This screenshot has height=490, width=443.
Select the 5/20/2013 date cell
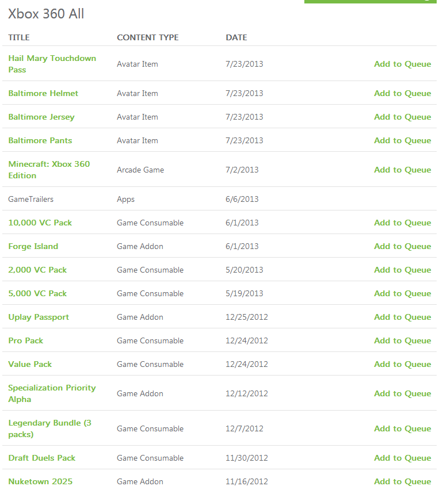pos(245,270)
